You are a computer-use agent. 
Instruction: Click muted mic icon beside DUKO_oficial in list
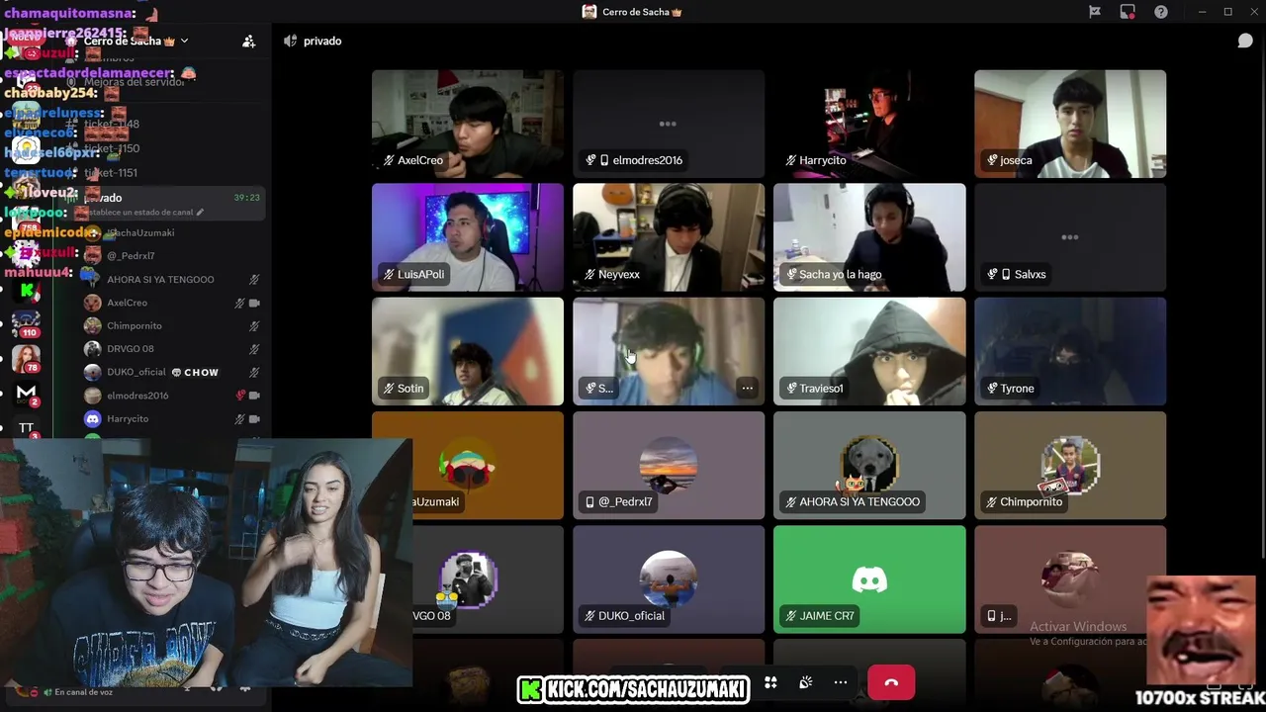pos(254,372)
